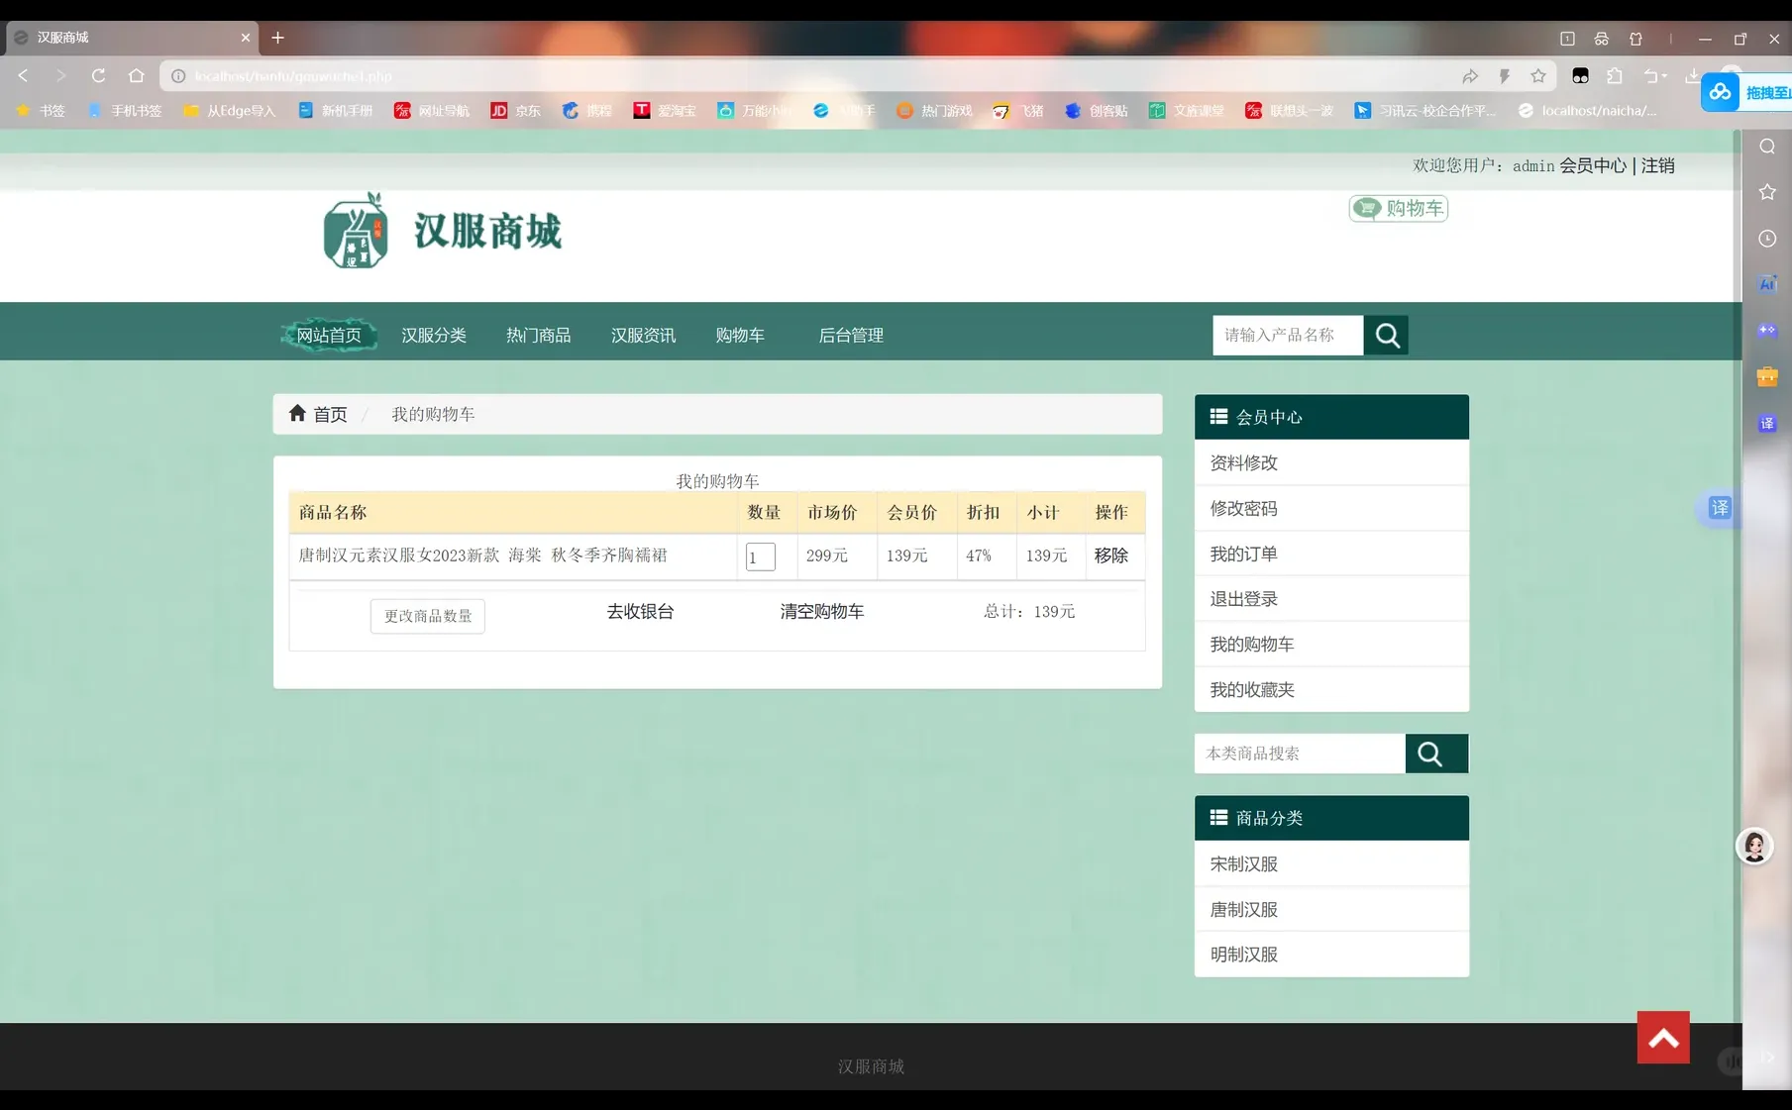
Task: Open 热门商品 in the navigation bar
Action: 539,336
